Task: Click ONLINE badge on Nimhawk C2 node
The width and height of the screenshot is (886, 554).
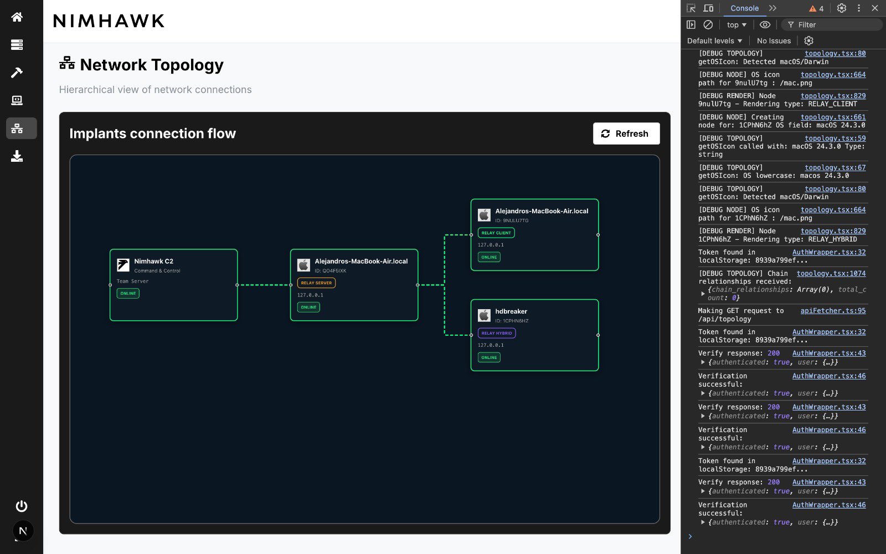Action: (128, 293)
